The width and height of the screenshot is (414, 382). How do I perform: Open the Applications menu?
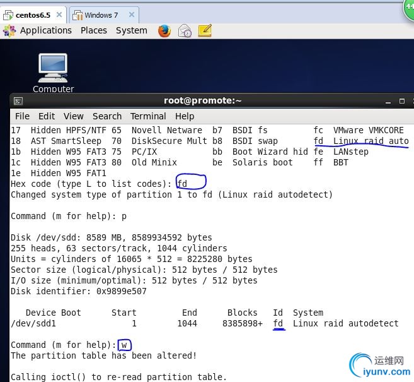click(46, 30)
